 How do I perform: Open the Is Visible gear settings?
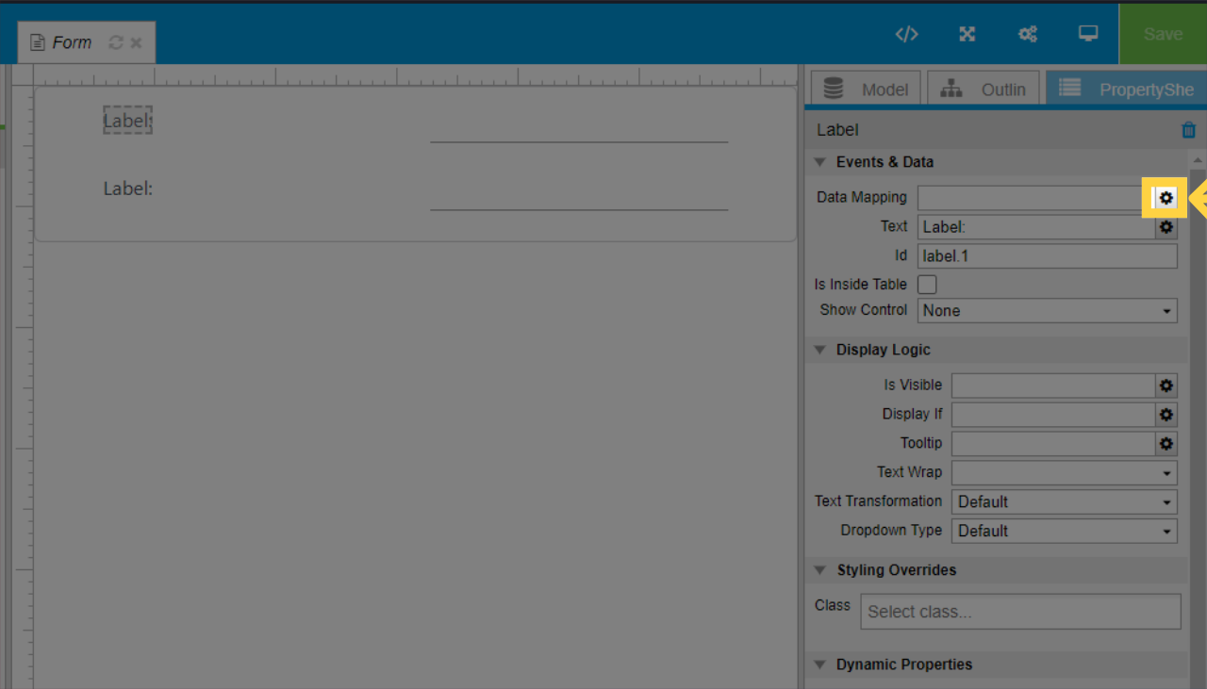tap(1166, 386)
